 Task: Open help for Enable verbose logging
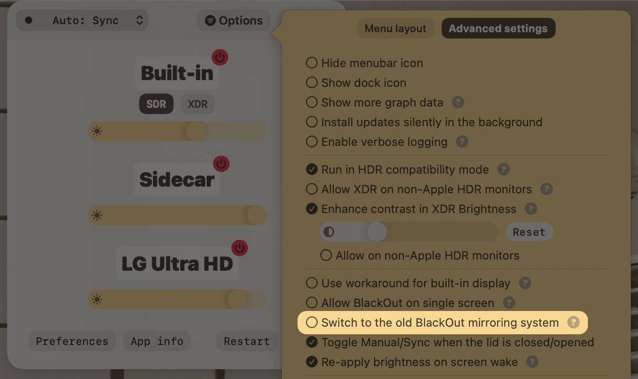[x=462, y=141]
